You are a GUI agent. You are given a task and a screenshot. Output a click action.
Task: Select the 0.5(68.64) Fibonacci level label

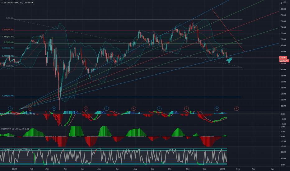pos(9,42)
